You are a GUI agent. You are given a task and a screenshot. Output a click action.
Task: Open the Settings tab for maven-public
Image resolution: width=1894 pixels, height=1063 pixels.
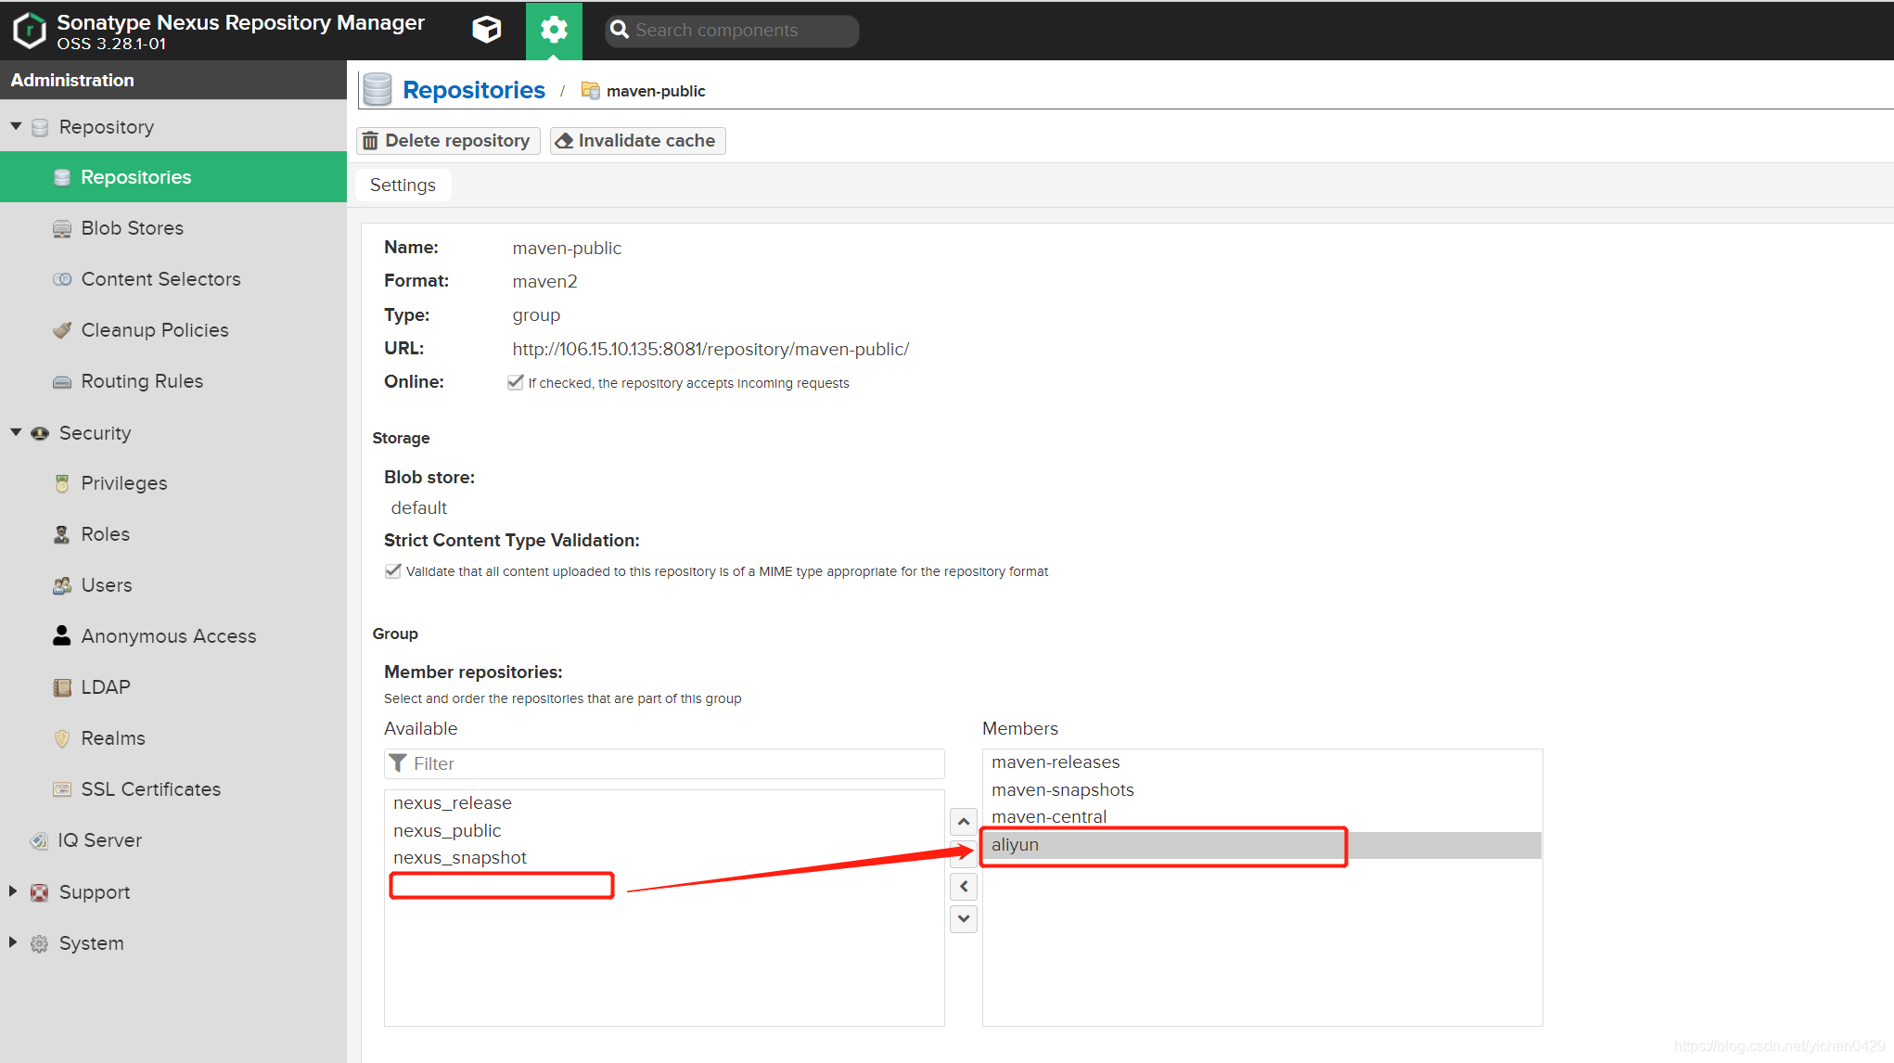pyautogui.click(x=402, y=185)
